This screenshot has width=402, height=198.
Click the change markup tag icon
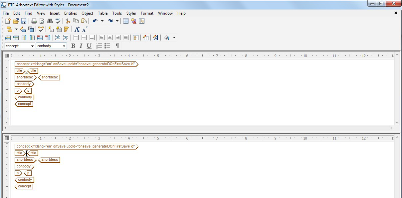tap(23, 29)
